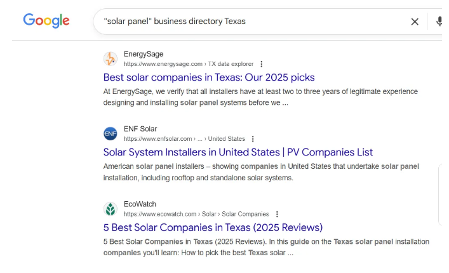Open the three-dot menu for the ENF Solar result
The image size is (449, 273).
pos(253,139)
